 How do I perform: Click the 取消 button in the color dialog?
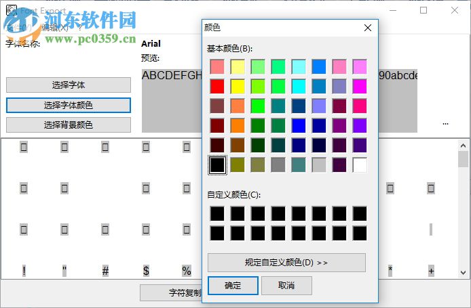coord(286,286)
